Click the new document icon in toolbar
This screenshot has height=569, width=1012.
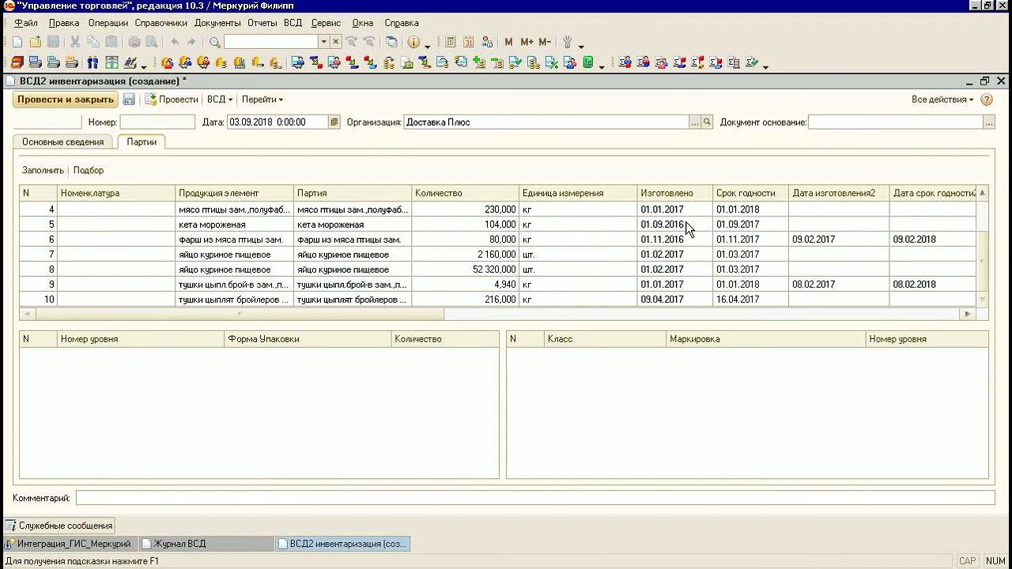17,42
